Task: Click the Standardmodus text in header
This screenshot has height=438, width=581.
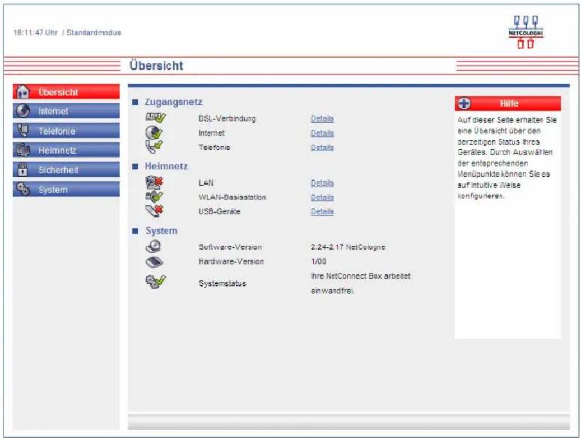Action: [94, 33]
